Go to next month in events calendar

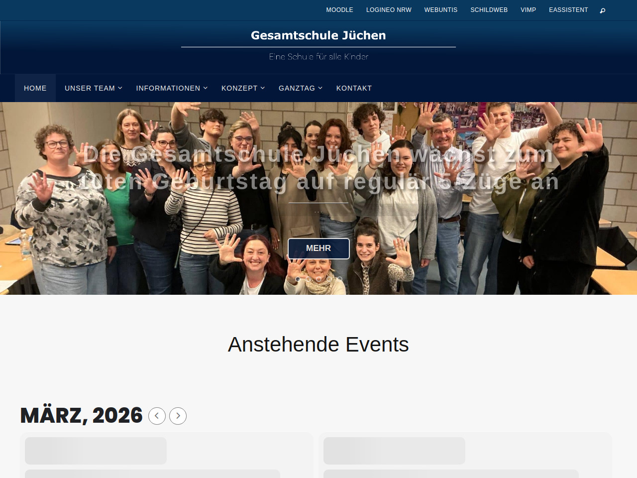coord(178,416)
